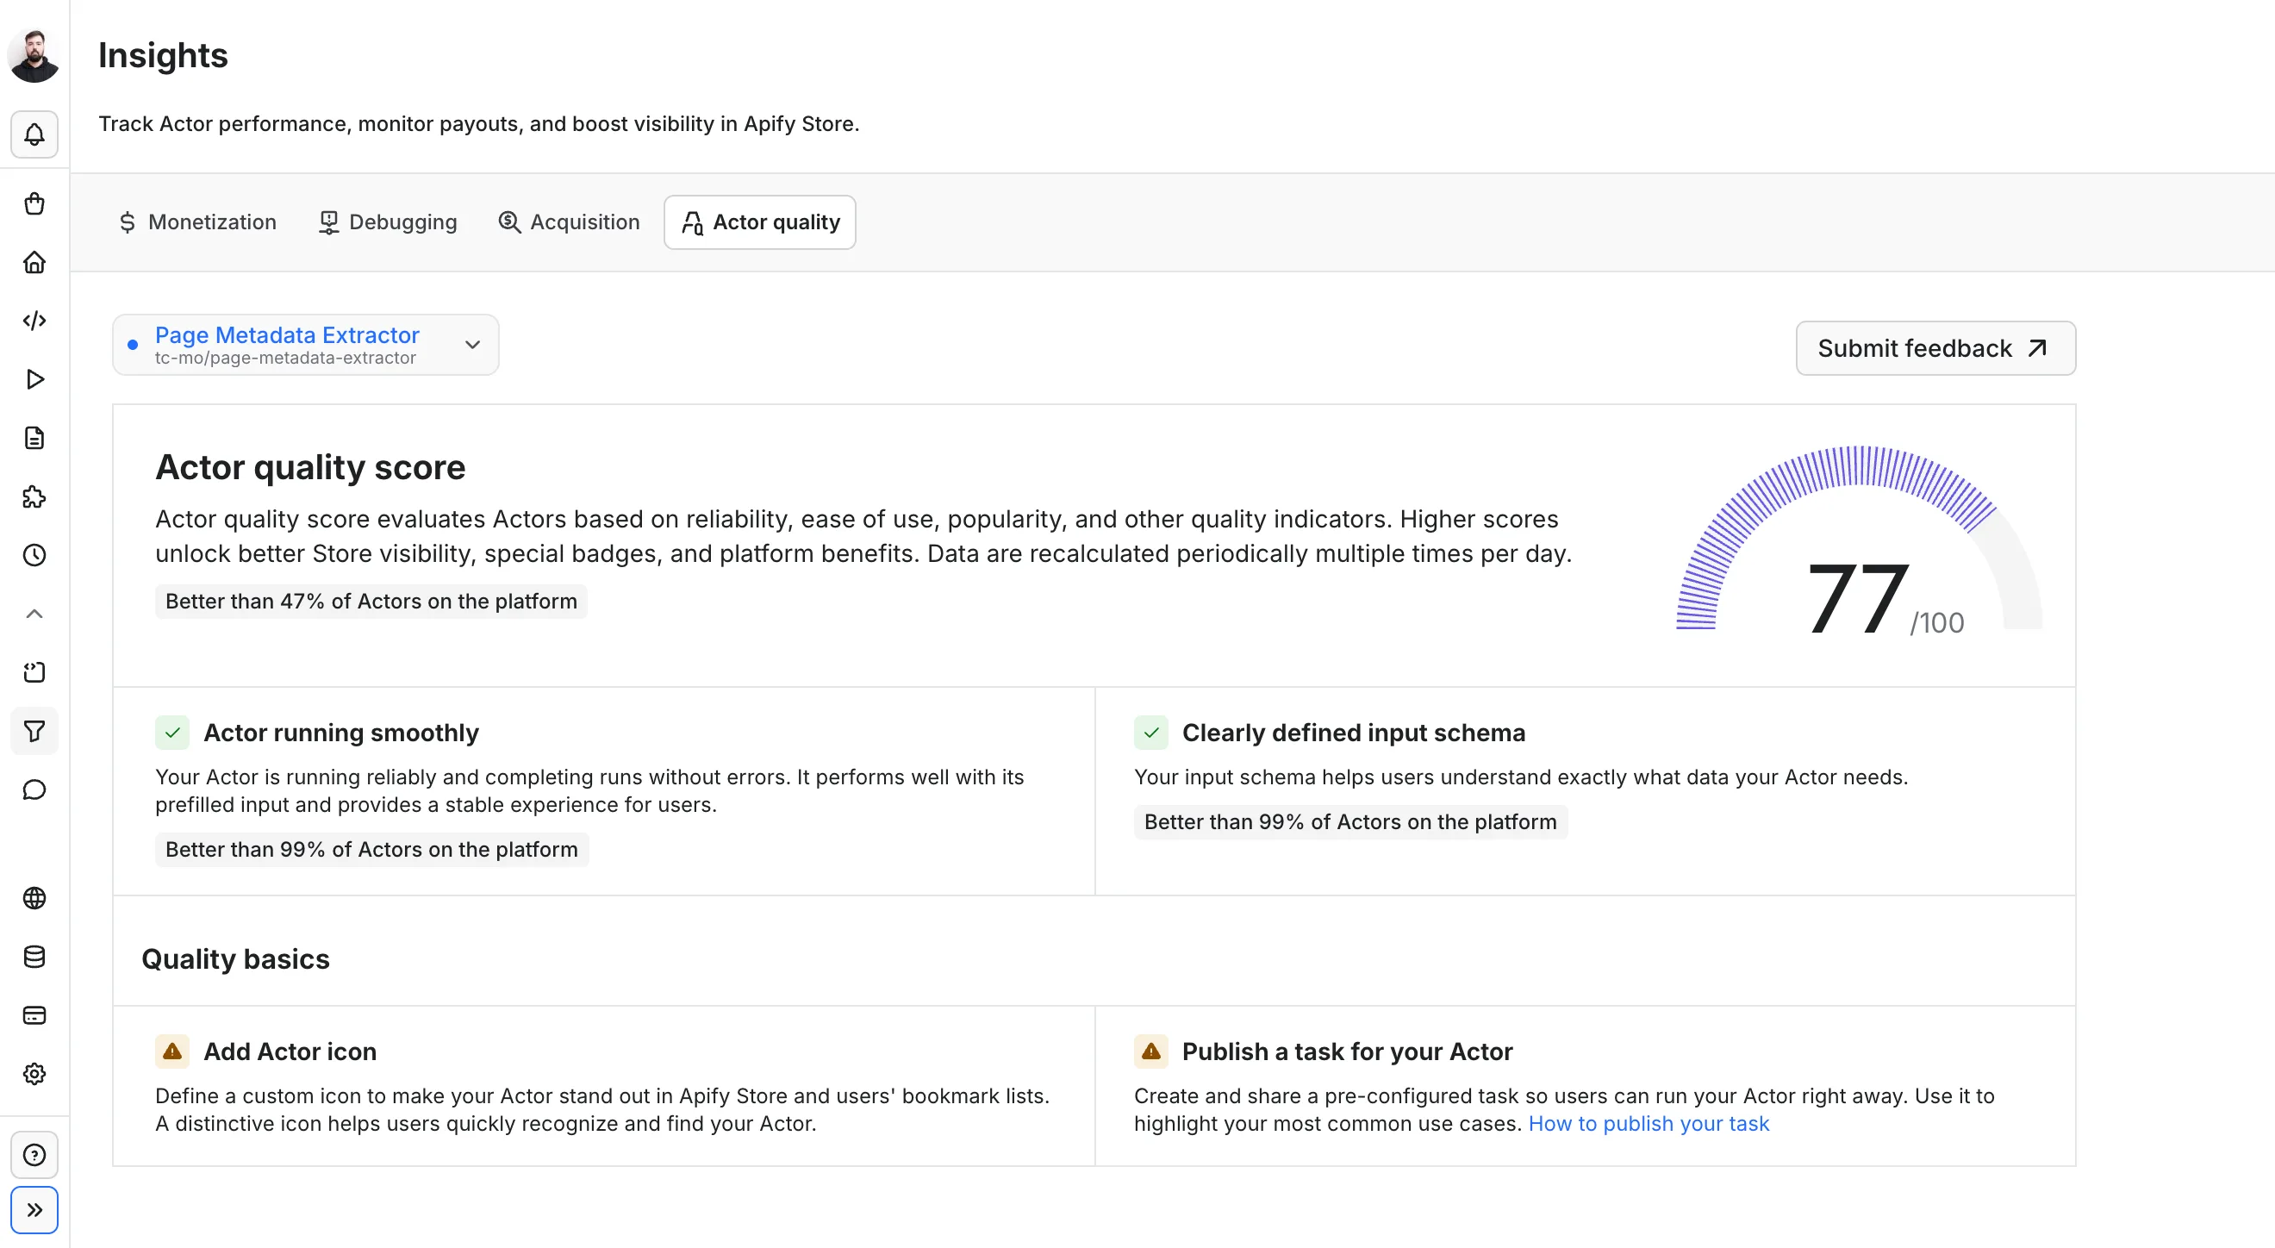Screen dimensions: 2275x1248
Task: Select the Insights funnel icon
Action: point(34,732)
